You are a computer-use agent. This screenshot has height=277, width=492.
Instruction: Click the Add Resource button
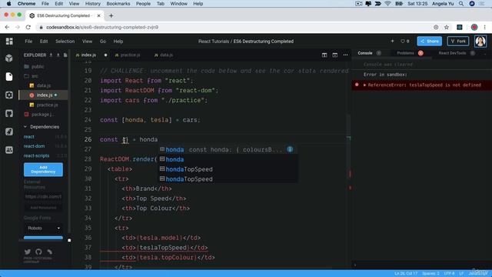coord(43,208)
